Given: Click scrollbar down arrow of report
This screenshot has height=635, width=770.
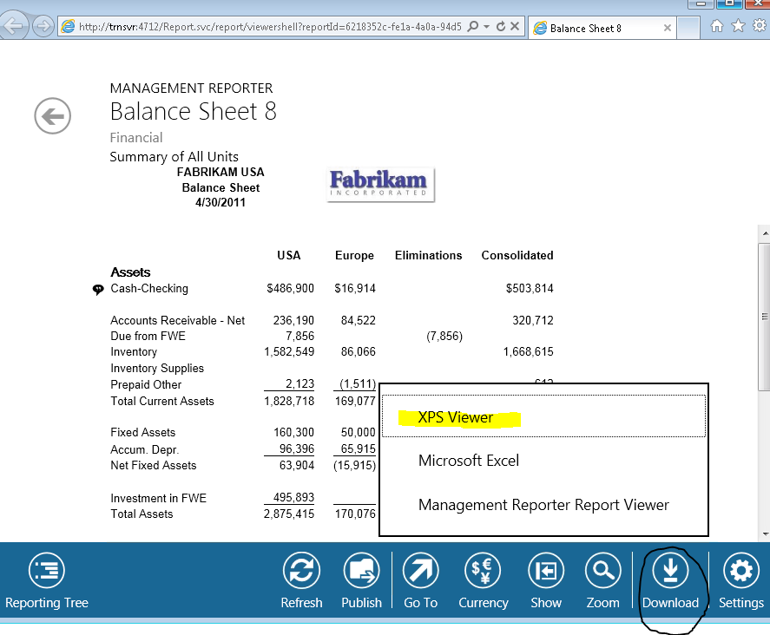Looking at the screenshot, I should coord(765,534).
